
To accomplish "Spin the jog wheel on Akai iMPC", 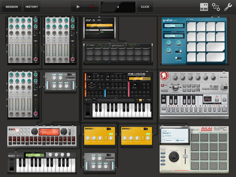I will [x=174, y=156].
